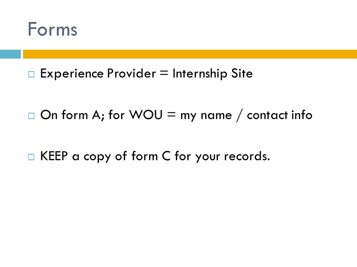This screenshot has width=357, height=267.
Task: Click the words "contact info"
Action: [x=280, y=115]
